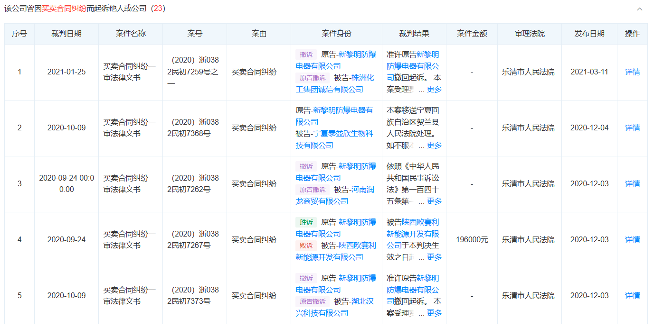Expand 更多 in row 2 judgment result

pyautogui.click(x=434, y=145)
